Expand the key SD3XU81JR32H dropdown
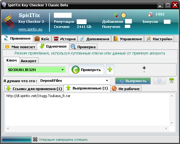Screen dimensions: 180x144 (x=62, y=70)
